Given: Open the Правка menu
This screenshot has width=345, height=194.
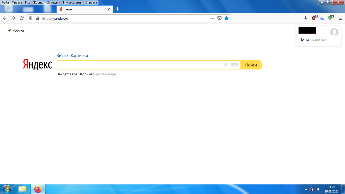Looking at the screenshot, I should (x=17, y=2).
